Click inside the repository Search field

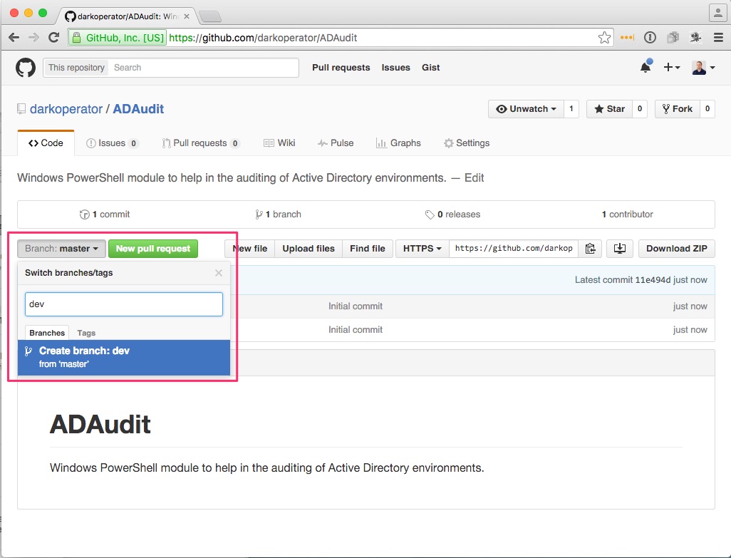pos(203,68)
